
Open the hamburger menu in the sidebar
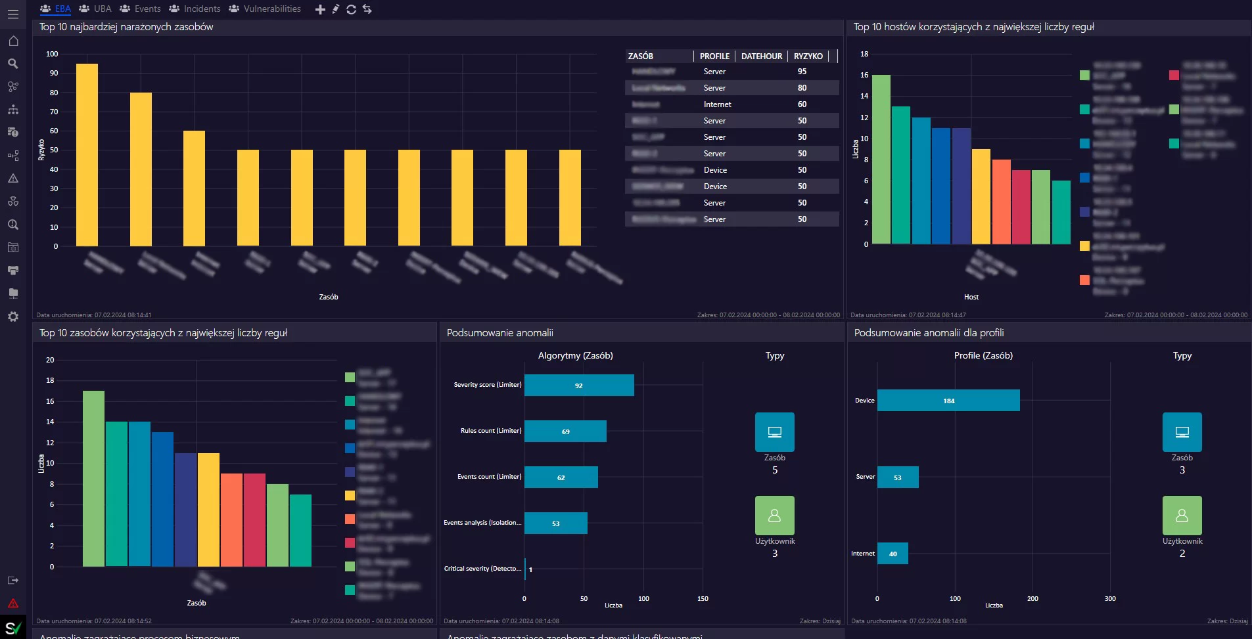click(13, 14)
